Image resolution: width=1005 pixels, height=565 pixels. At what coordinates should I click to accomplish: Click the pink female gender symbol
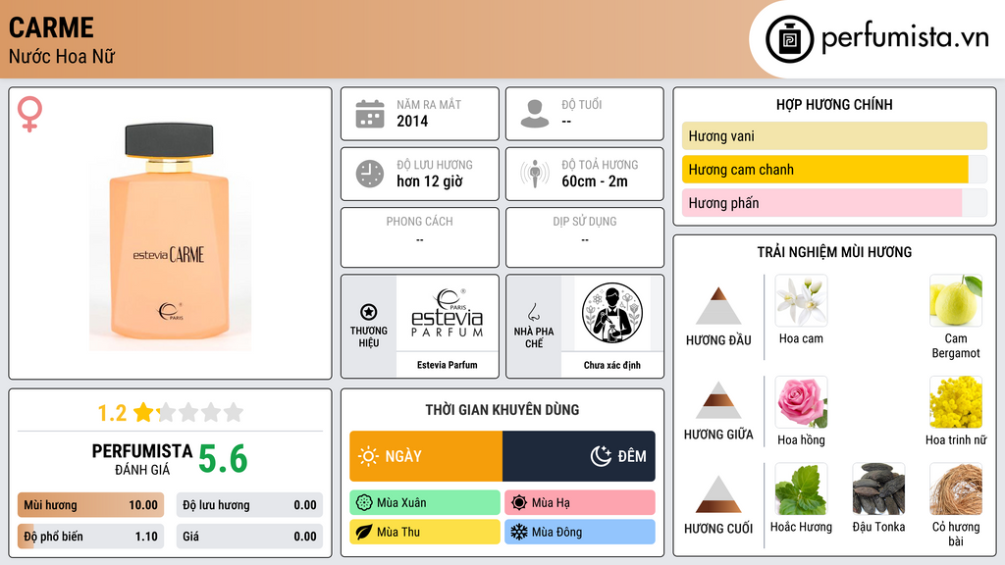click(29, 114)
